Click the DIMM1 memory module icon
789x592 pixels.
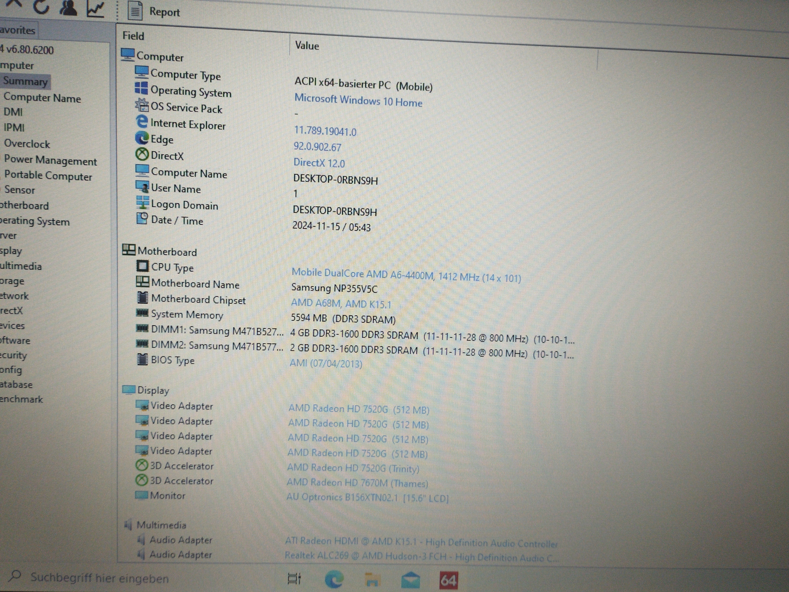(142, 328)
